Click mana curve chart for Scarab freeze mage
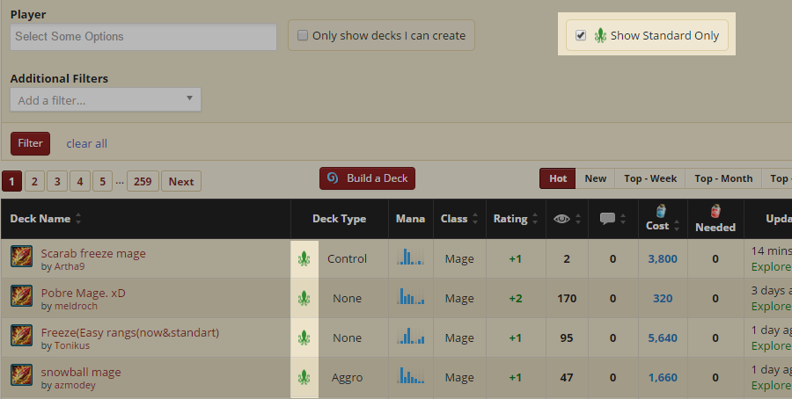The height and width of the screenshot is (399, 792). click(x=410, y=257)
